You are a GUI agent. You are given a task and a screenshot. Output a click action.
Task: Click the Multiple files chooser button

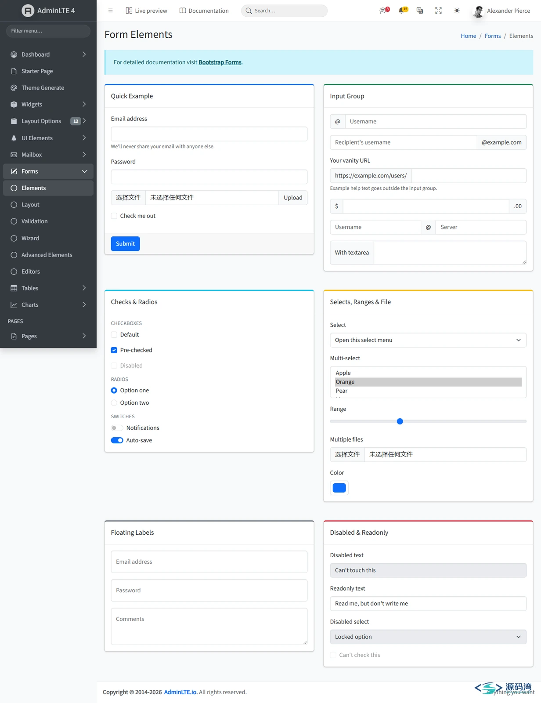tap(347, 455)
